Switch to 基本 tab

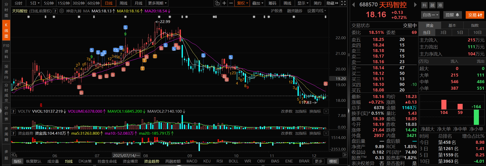452,25
